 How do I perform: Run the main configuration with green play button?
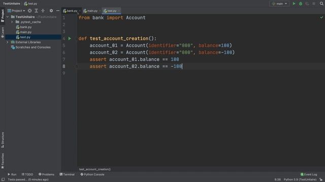tap(294, 4)
